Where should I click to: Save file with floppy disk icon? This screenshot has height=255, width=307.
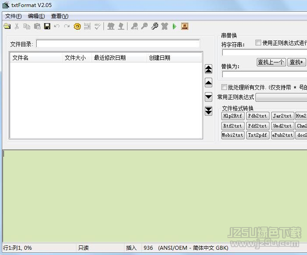pos(47,26)
